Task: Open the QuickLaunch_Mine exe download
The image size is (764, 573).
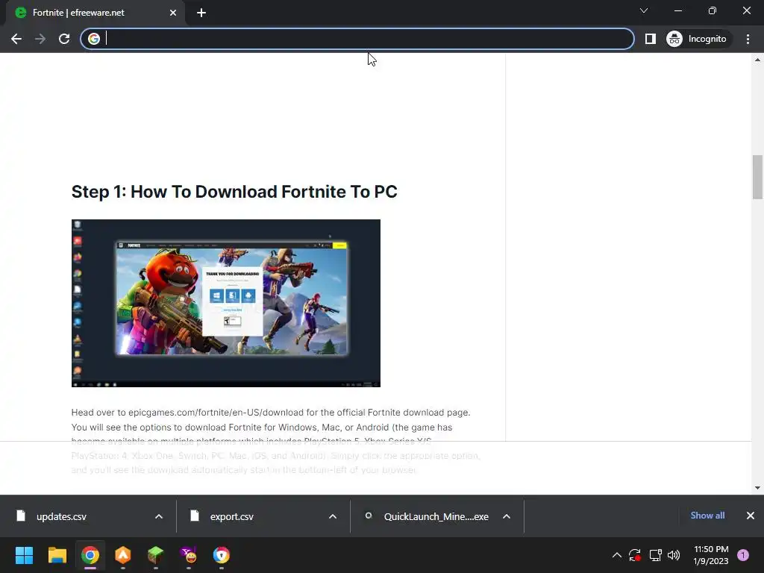Action: pos(436,516)
